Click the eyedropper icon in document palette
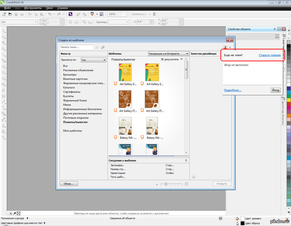The width and height of the screenshot is (291, 226). pos(15,214)
